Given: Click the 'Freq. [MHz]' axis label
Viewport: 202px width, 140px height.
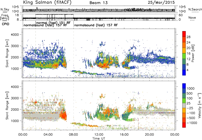Looking at the screenshot, I should pyautogui.click(x=5, y=17).
